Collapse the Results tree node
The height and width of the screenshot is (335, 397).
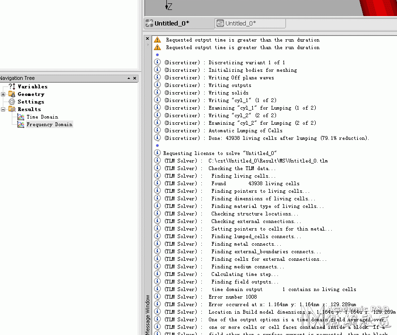coord(3,110)
